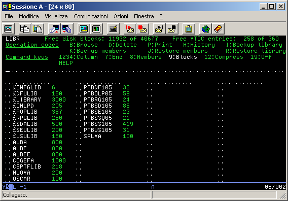Open the Comunicazioni menu
The height and width of the screenshot is (201, 288).
pos(91,16)
